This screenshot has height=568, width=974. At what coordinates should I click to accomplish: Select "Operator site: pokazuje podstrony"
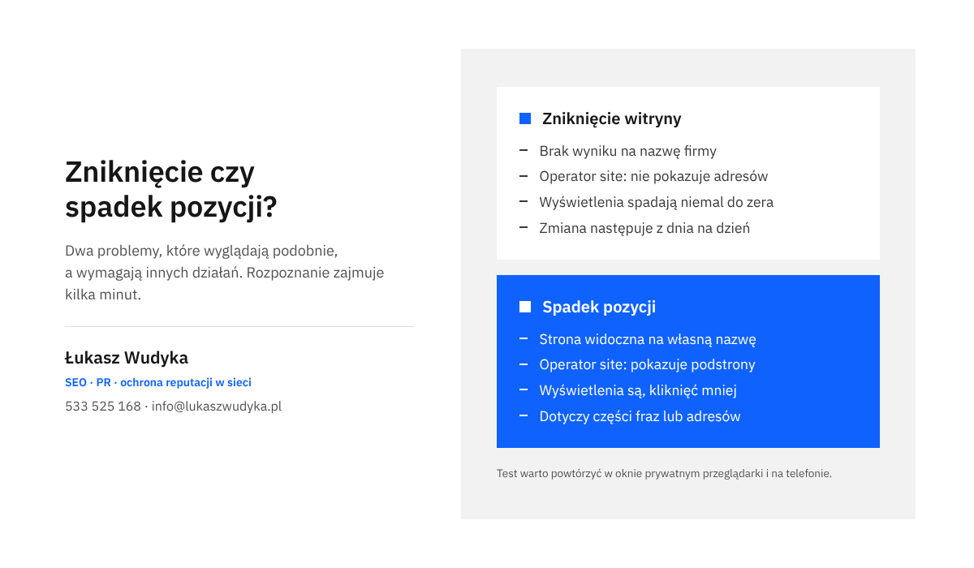(x=647, y=364)
